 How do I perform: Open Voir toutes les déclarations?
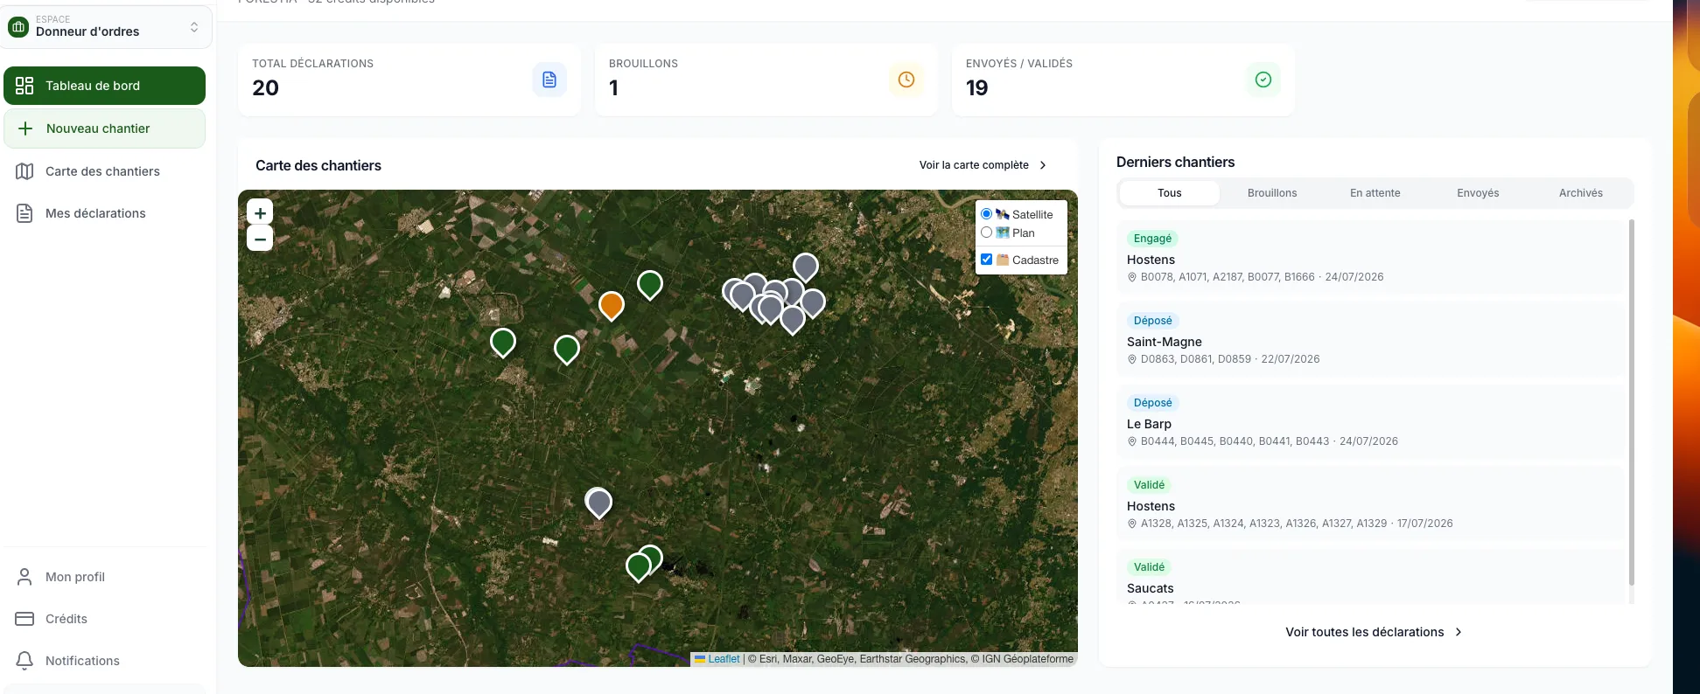coord(1374,632)
